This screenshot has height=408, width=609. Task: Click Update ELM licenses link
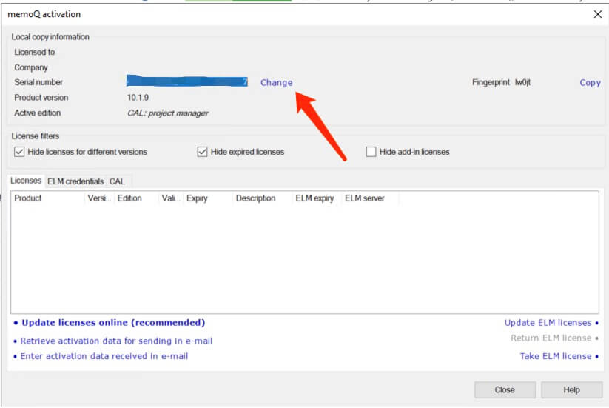(x=548, y=323)
